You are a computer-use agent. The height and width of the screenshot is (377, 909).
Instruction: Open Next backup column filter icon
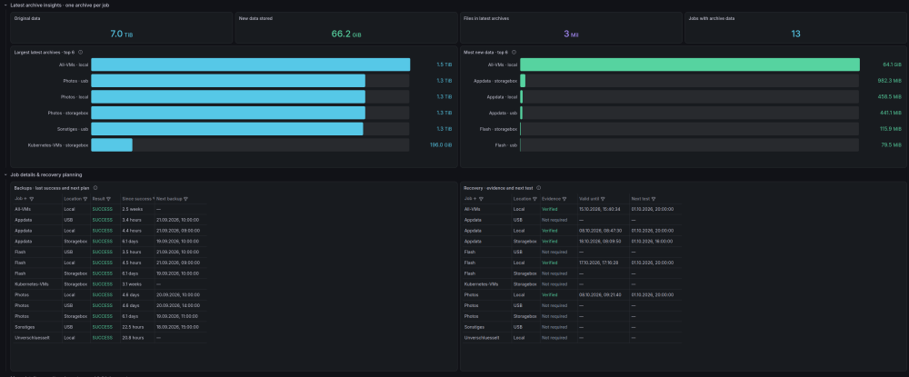coord(185,199)
